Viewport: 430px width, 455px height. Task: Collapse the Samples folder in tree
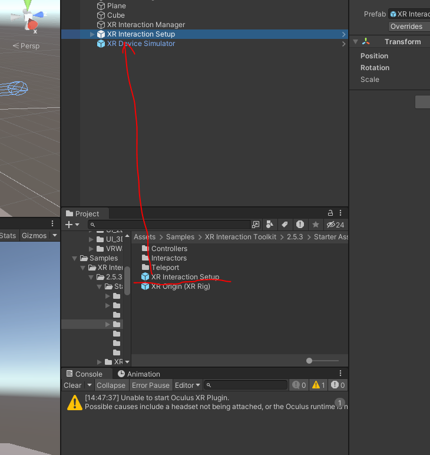pyautogui.click(x=75, y=258)
